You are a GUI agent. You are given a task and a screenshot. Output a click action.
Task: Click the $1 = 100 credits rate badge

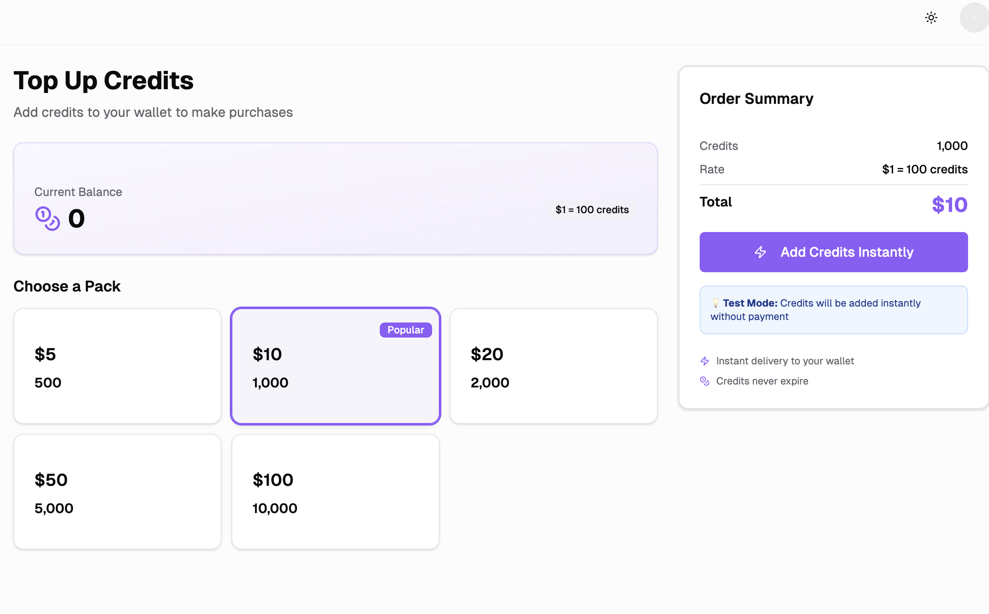tap(592, 210)
